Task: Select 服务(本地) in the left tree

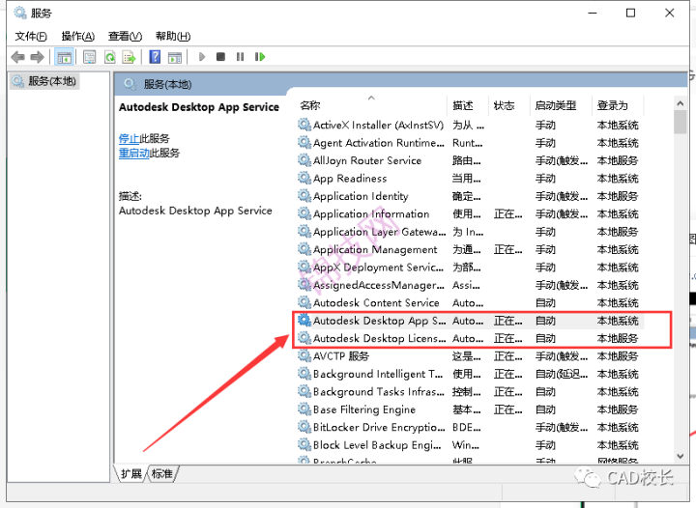Action: pyautogui.click(x=52, y=82)
